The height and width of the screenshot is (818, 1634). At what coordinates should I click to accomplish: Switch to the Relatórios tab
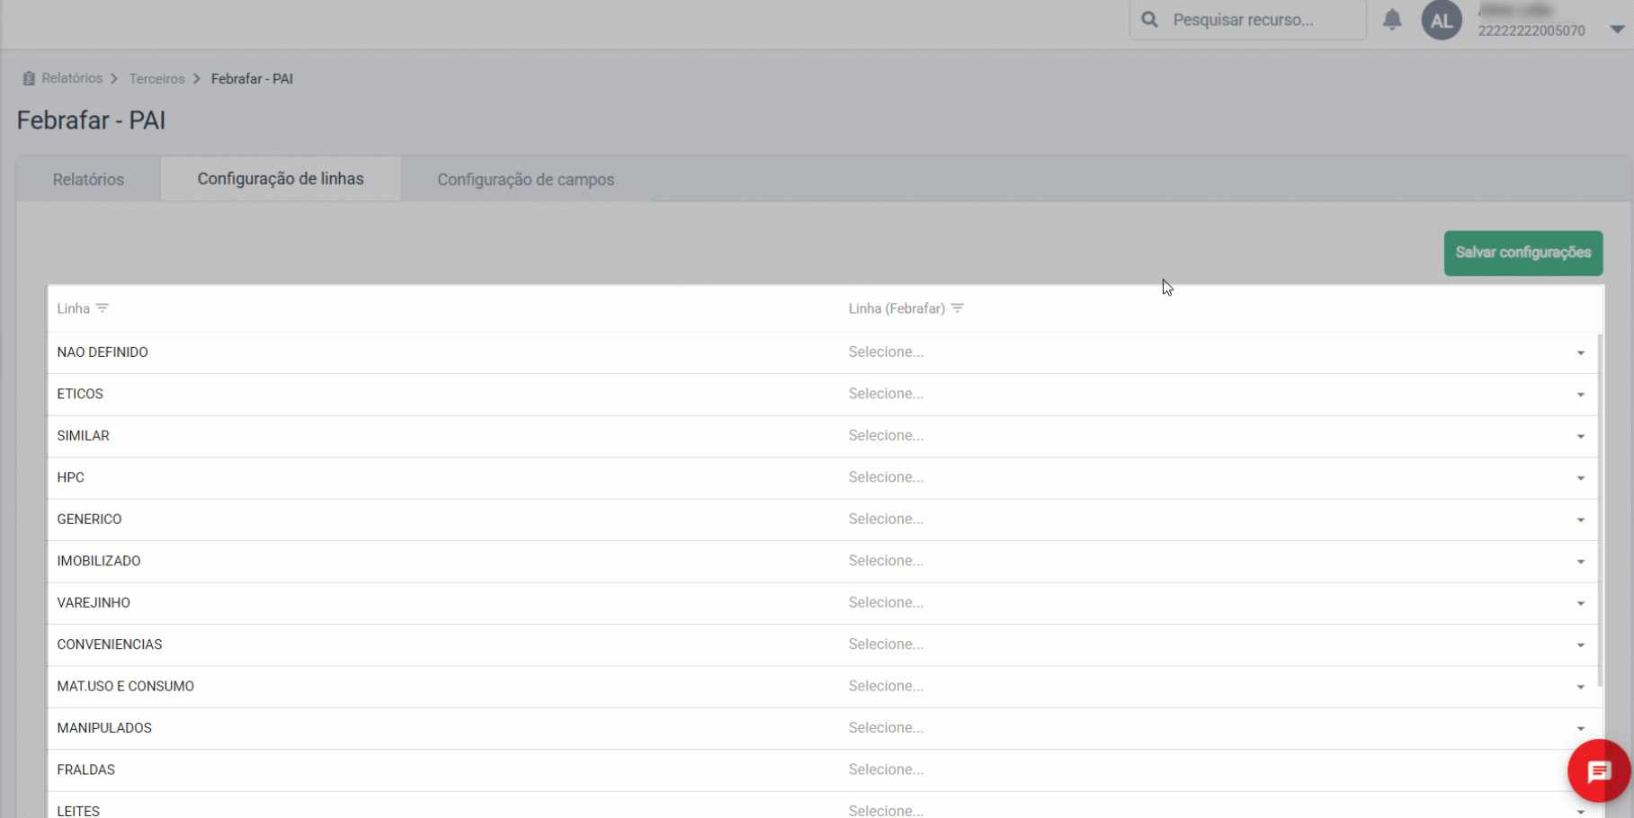click(88, 179)
